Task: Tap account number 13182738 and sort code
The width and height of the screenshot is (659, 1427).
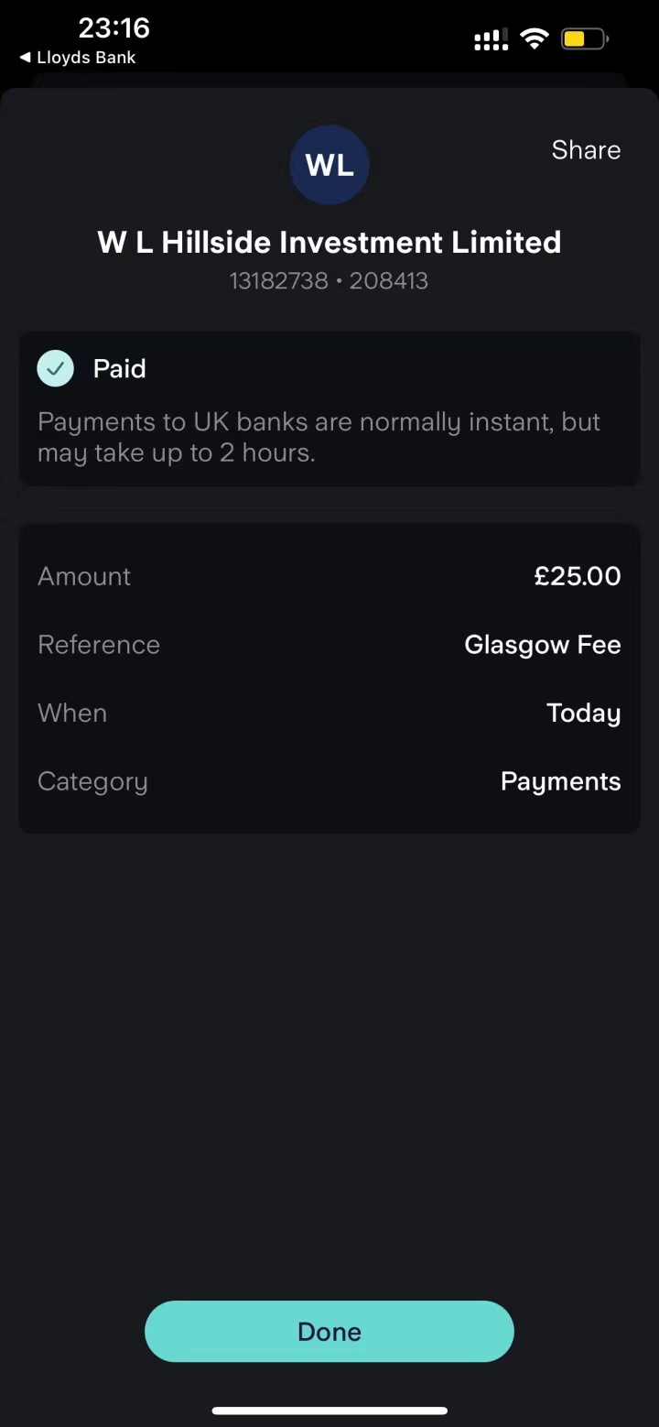Action: [329, 280]
